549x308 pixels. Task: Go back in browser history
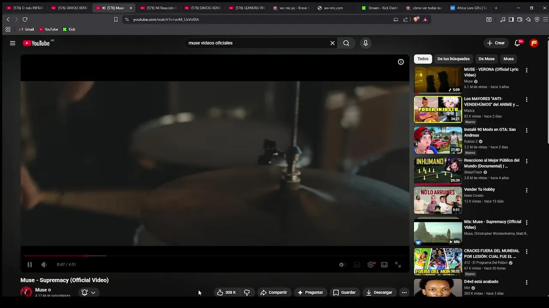pyautogui.click(x=8, y=19)
